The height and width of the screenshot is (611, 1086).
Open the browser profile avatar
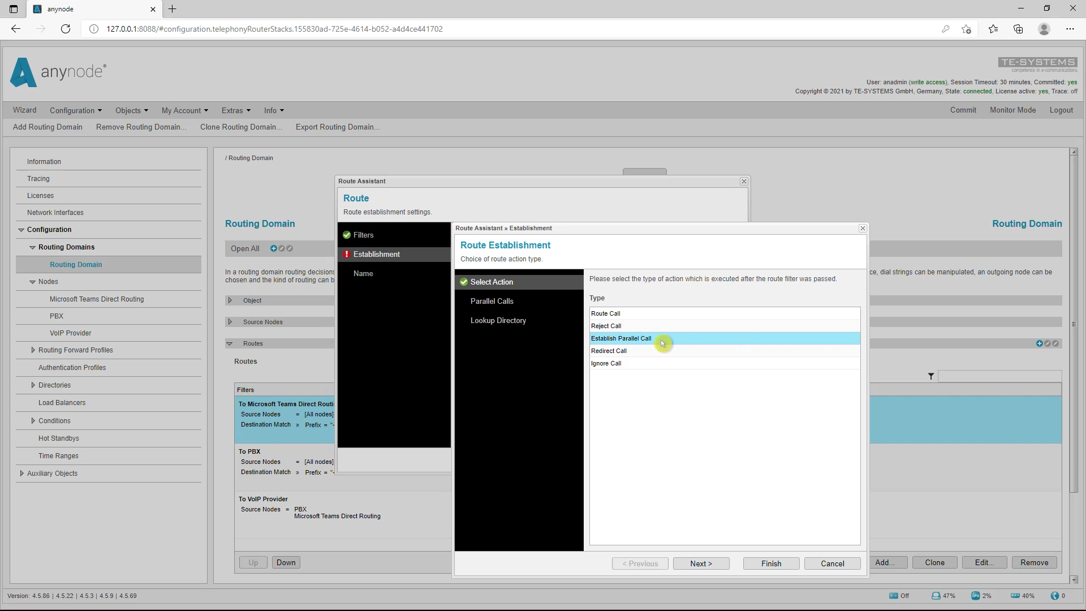point(1044,29)
